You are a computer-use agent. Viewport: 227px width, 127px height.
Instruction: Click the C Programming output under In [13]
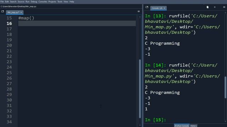162,43
